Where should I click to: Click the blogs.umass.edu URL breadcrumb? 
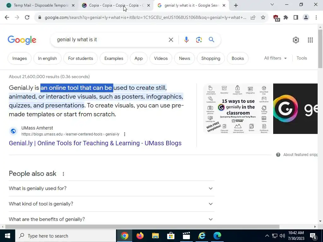pos(70,134)
